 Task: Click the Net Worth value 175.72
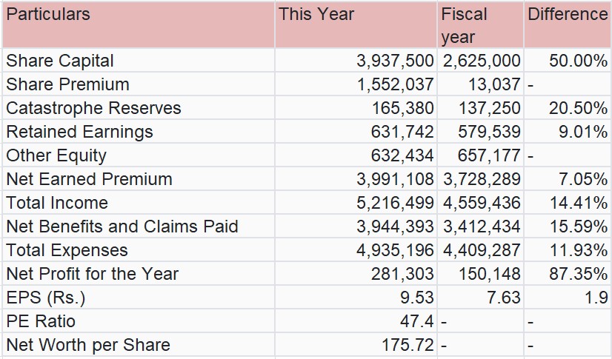point(409,345)
